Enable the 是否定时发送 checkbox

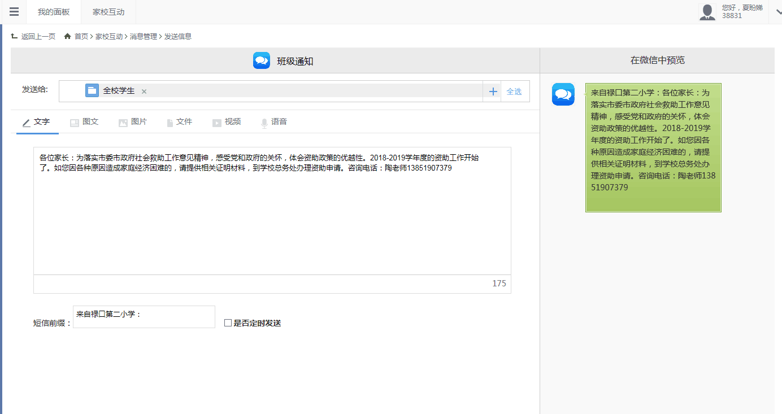(228, 323)
